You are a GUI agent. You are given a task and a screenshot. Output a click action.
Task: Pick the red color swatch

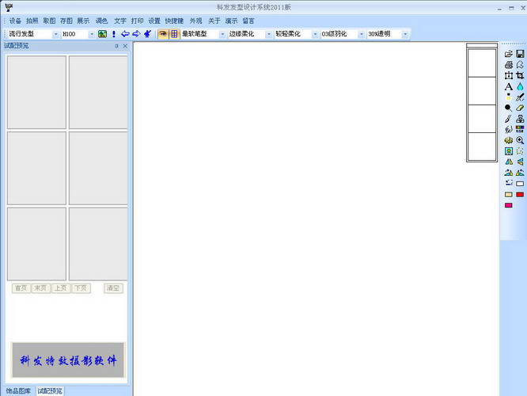[520, 195]
